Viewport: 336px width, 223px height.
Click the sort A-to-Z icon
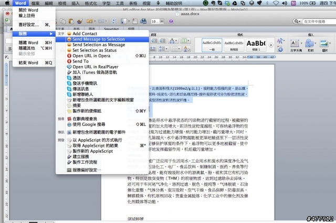tap(187, 49)
